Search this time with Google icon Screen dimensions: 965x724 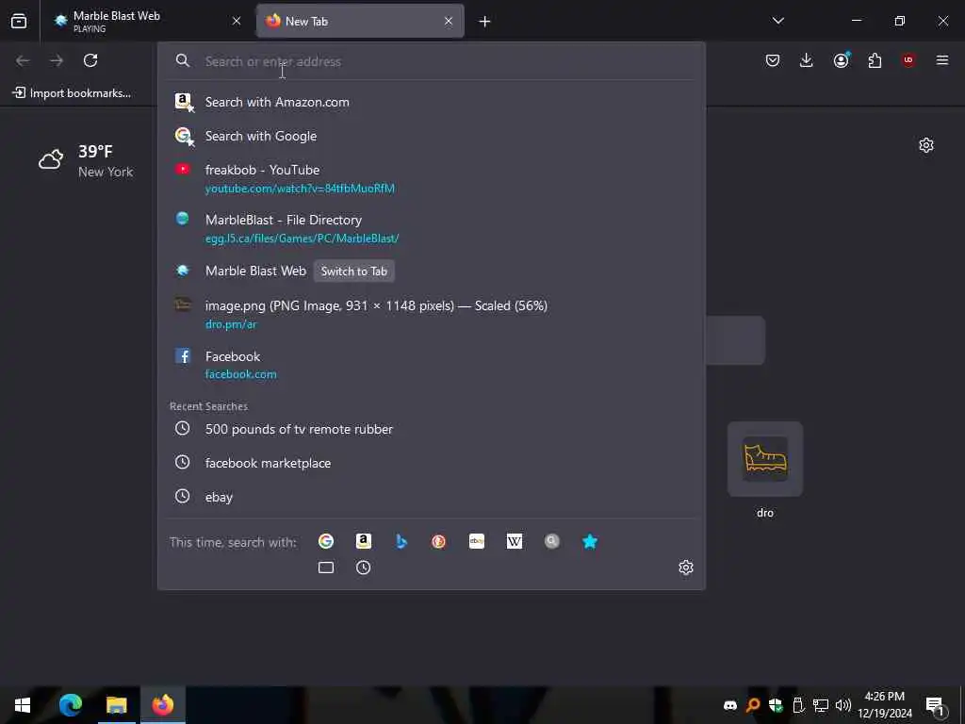[x=326, y=542]
